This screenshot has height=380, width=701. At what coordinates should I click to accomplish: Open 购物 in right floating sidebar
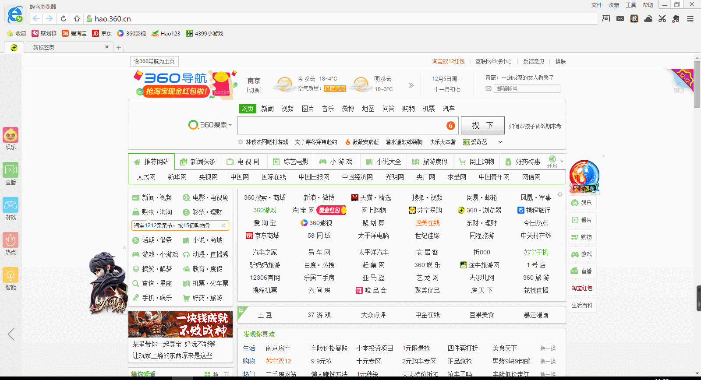(x=582, y=237)
